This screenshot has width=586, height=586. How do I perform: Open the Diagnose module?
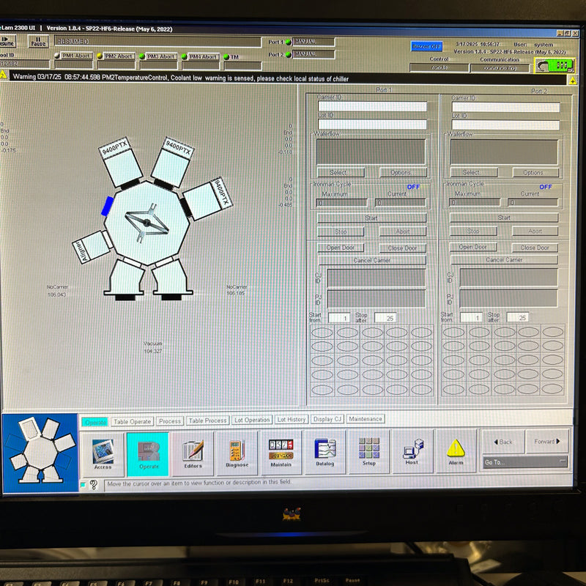tap(237, 453)
